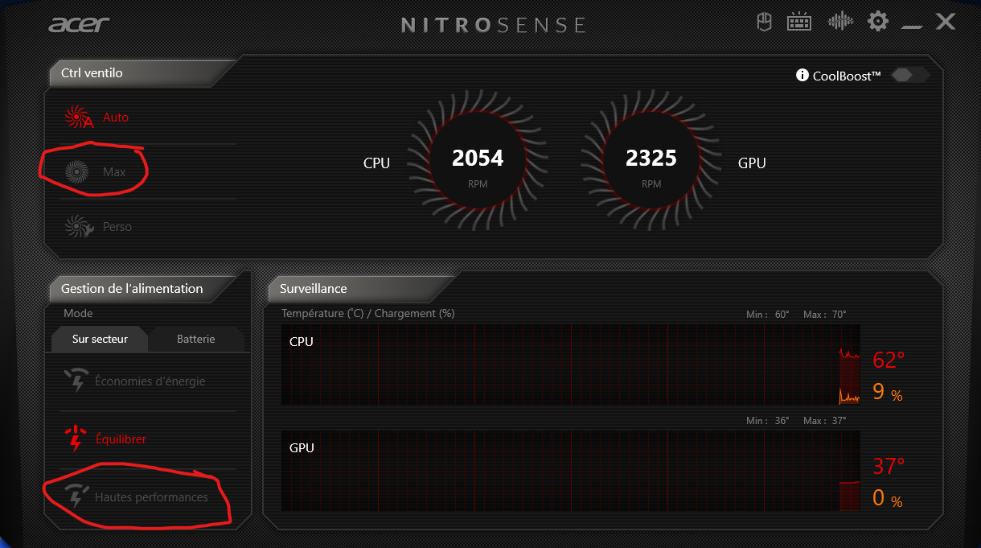Click the Auto fan icon
981x548 pixels.
[x=79, y=117]
